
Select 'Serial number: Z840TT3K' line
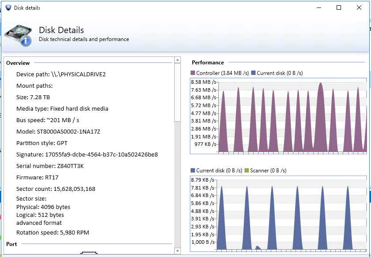[x=50, y=166]
